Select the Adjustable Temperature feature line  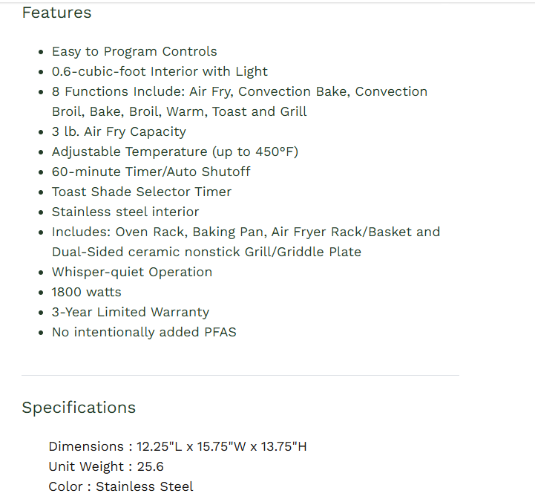pos(174,151)
